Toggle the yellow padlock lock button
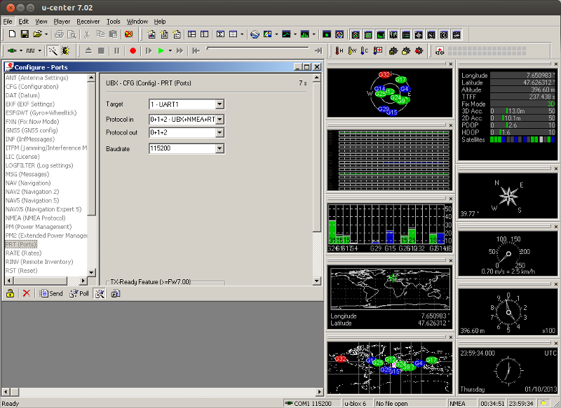Image resolution: width=561 pixels, height=408 pixels. [10, 293]
